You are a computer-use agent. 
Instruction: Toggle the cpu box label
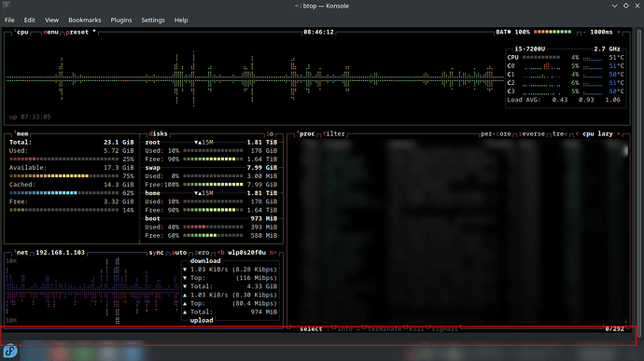(21, 32)
